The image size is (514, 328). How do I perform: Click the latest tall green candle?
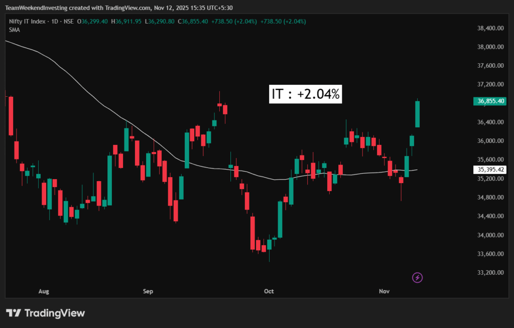coord(417,114)
